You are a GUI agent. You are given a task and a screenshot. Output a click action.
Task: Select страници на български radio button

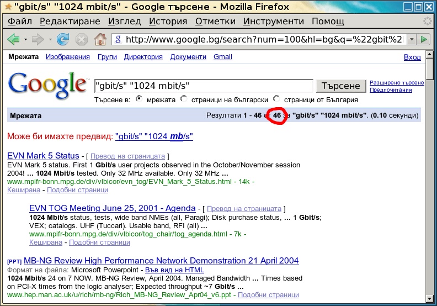coord(184,99)
